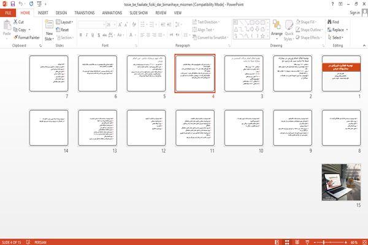Select slide 15 thumbnail with laptop photo
Viewport: 368px width, 245px height.
point(341,182)
